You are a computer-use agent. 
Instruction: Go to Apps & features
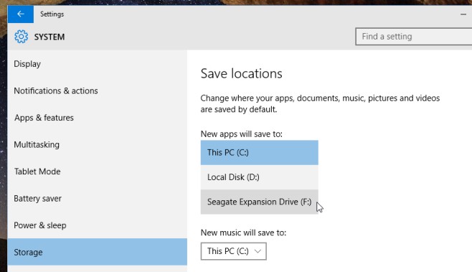(x=98, y=118)
